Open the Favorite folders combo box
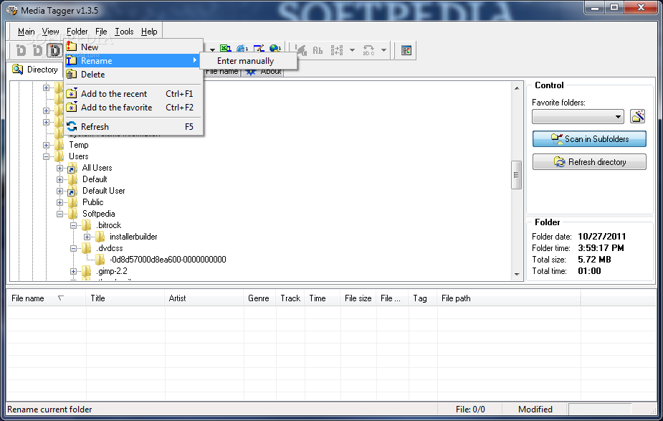The image size is (663, 421). 578,116
